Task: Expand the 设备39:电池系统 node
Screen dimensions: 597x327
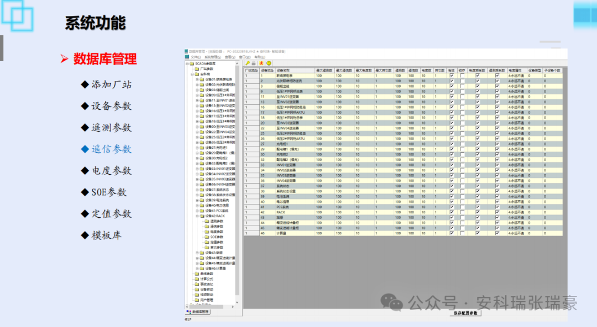Action: point(197,200)
